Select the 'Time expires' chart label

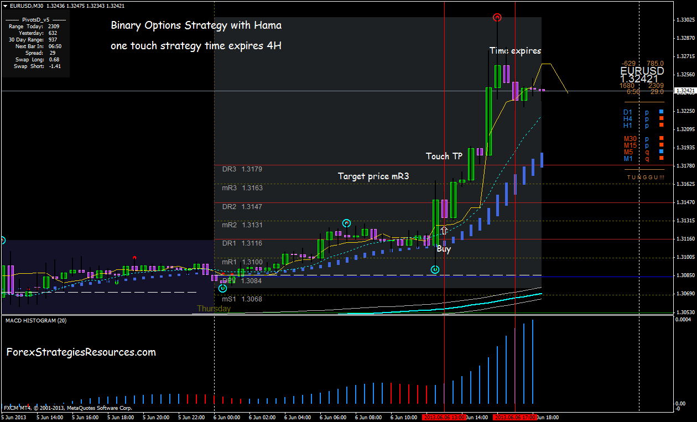(515, 50)
